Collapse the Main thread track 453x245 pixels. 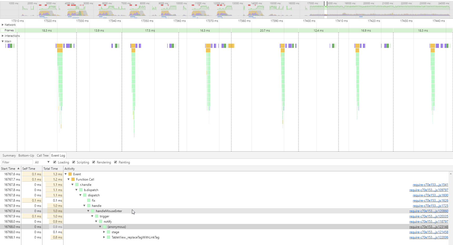pyautogui.click(x=3, y=41)
